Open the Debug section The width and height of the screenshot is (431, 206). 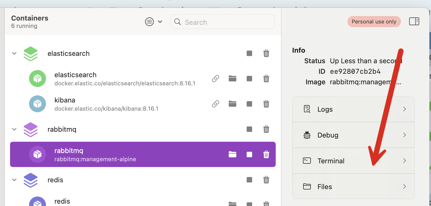tap(353, 135)
